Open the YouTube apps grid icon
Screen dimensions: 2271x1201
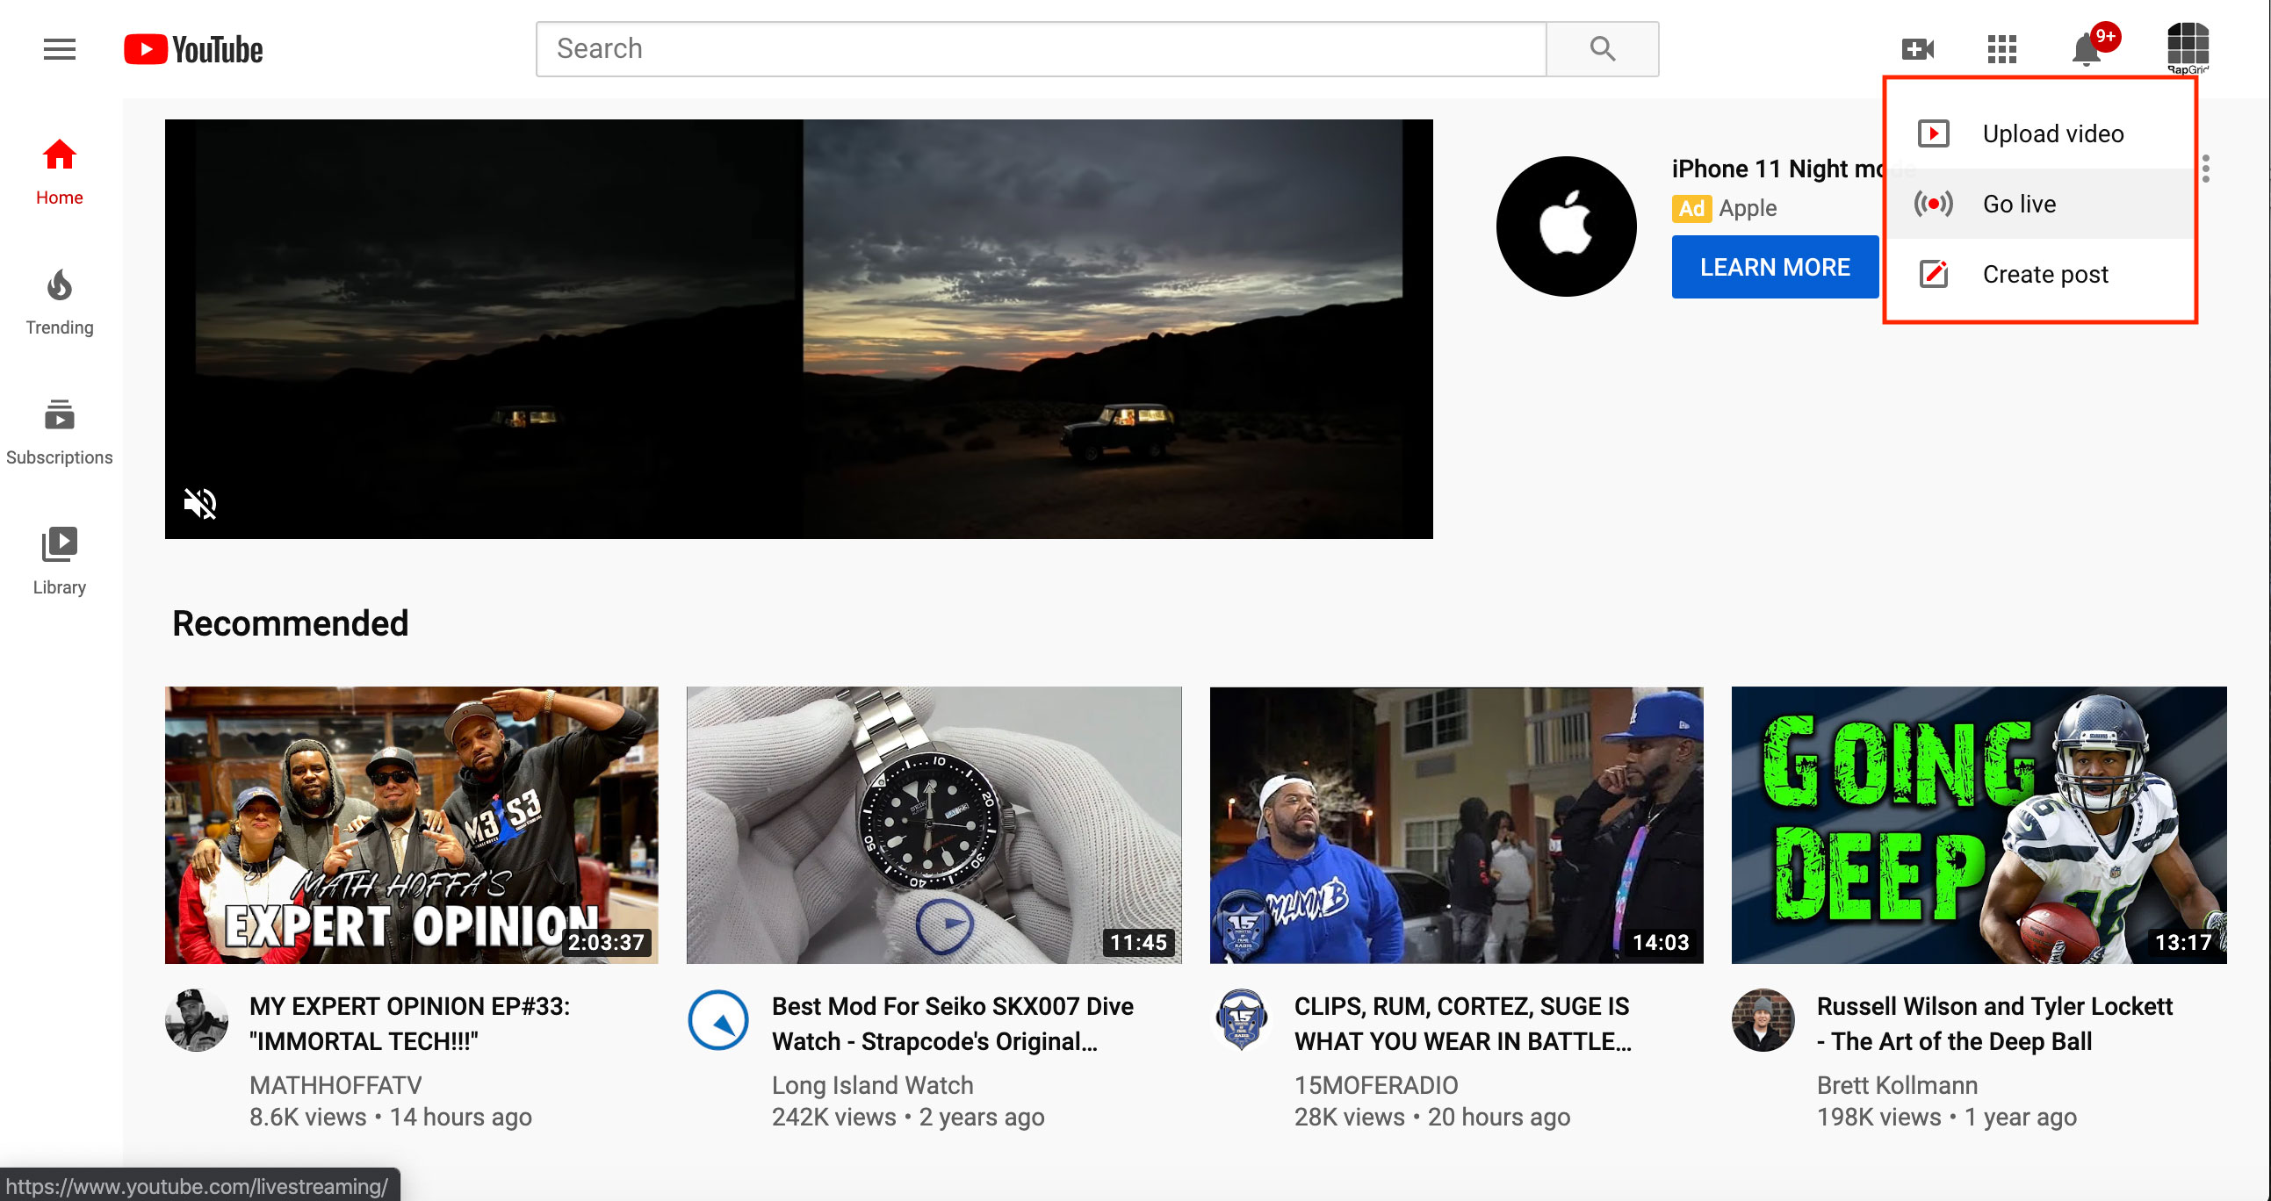coord(2001,49)
